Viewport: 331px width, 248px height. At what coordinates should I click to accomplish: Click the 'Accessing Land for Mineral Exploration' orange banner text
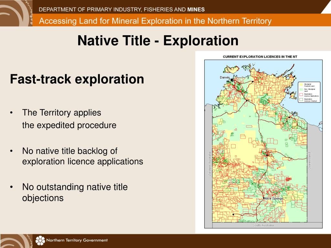coord(155,21)
